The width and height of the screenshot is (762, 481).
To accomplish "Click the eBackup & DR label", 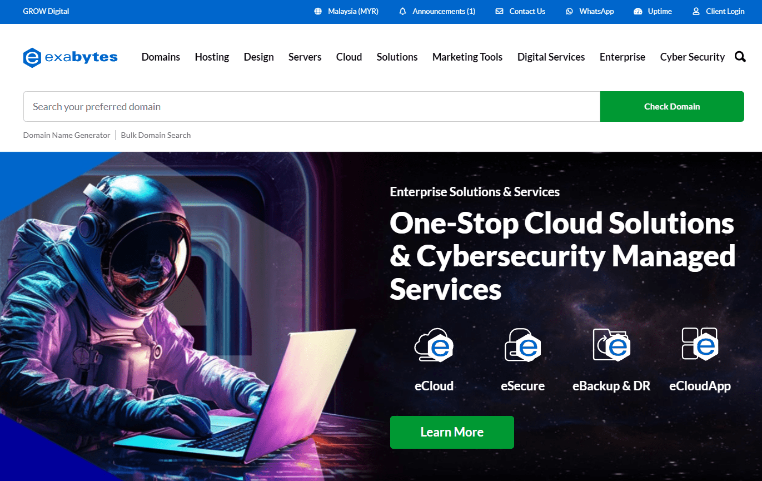I will 611,385.
